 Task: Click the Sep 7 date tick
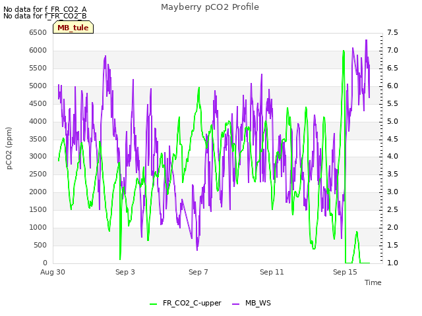[x=198, y=272]
